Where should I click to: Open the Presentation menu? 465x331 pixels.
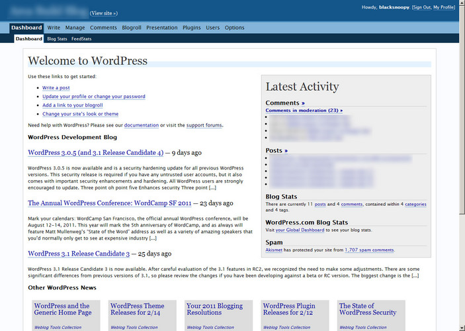click(x=162, y=28)
